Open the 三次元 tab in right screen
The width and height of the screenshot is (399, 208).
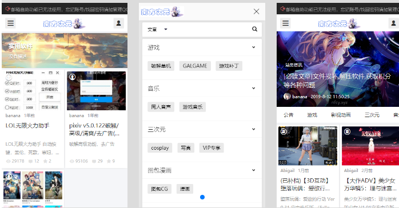pos(372,115)
